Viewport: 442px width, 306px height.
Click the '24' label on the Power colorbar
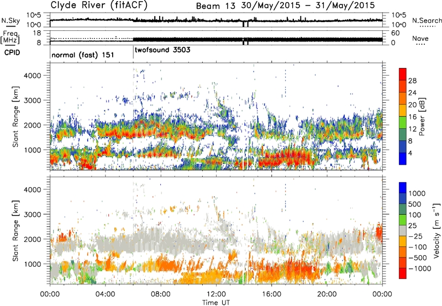click(412, 93)
